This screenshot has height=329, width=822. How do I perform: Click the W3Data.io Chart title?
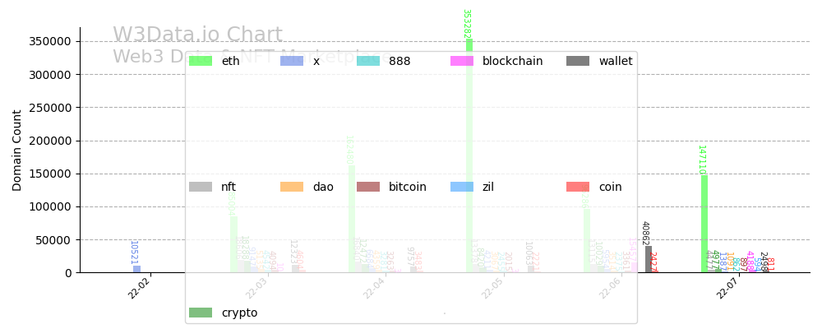pyautogui.click(x=197, y=35)
